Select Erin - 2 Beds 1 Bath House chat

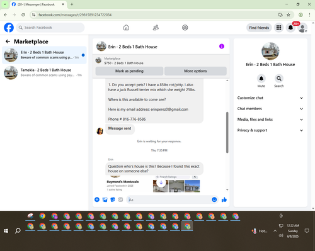pyautogui.click(x=44, y=55)
